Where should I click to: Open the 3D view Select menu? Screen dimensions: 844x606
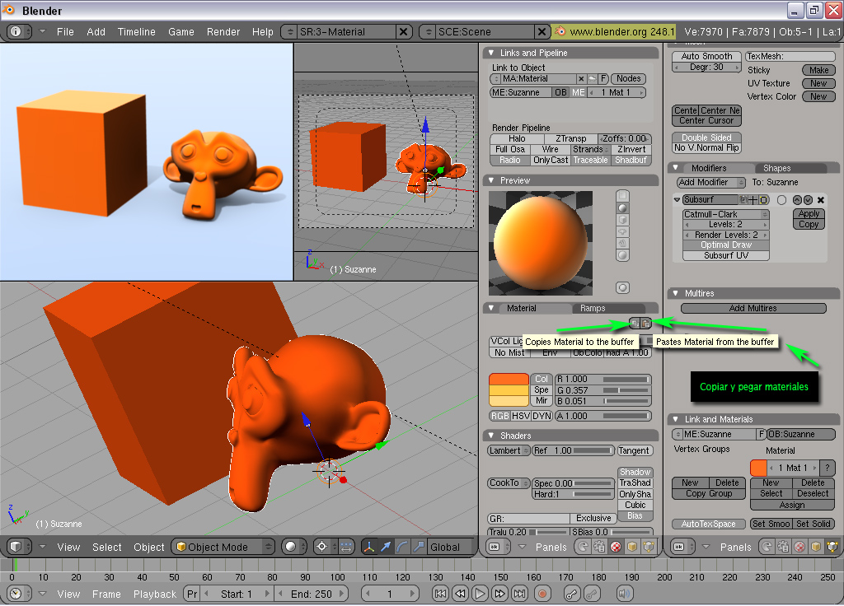pyautogui.click(x=106, y=548)
